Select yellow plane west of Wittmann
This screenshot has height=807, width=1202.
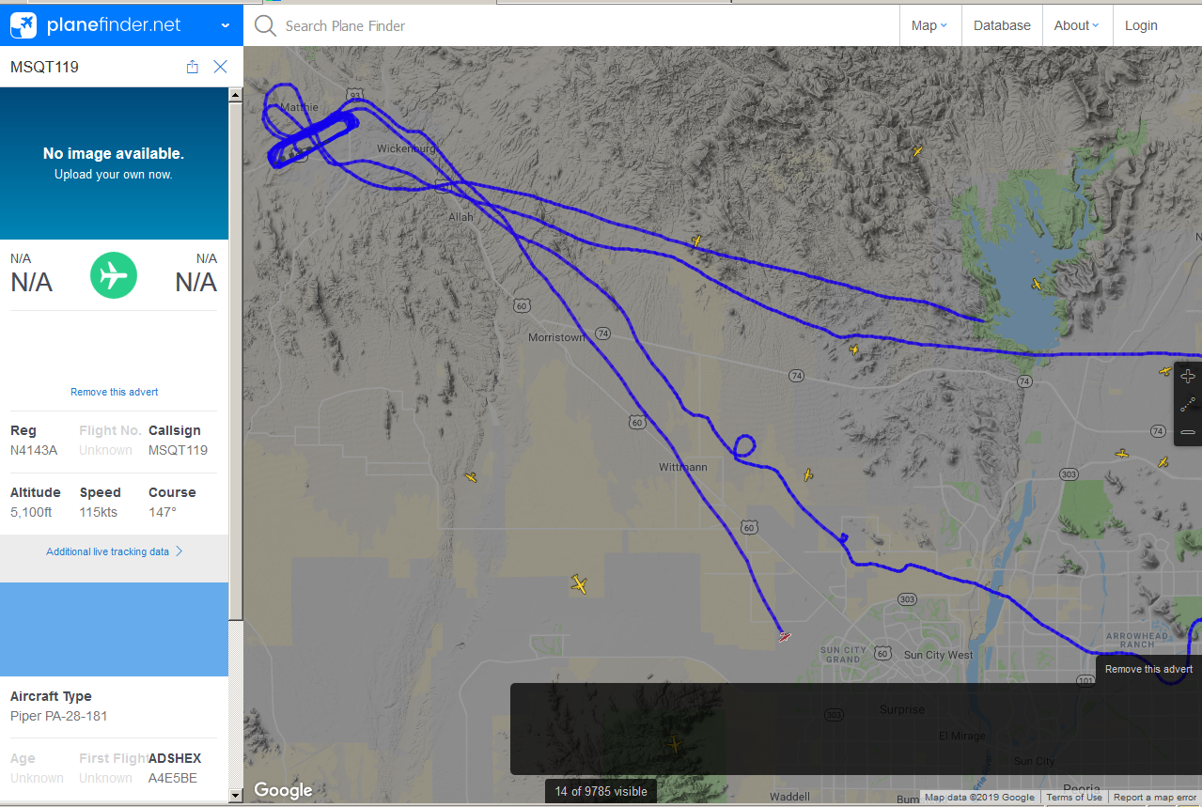tap(471, 477)
